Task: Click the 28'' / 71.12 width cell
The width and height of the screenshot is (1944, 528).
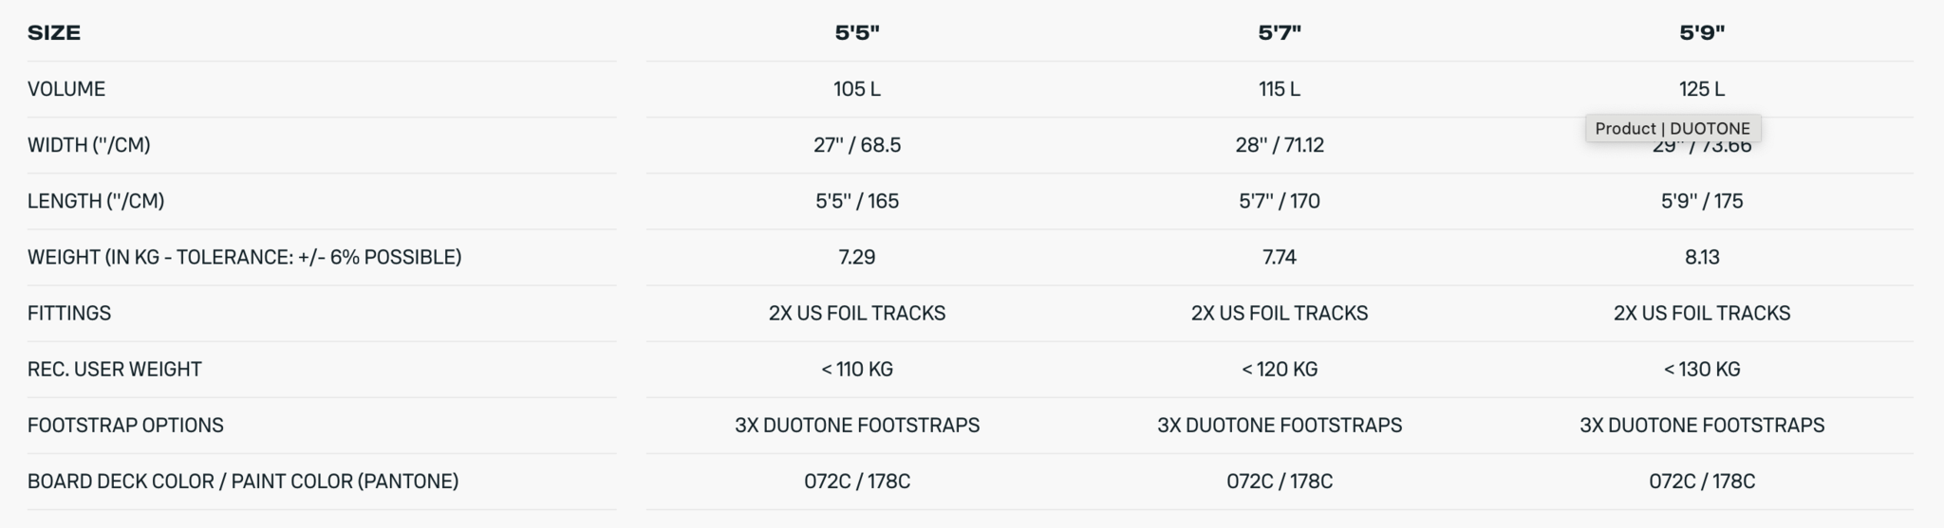Action: (x=1280, y=145)
